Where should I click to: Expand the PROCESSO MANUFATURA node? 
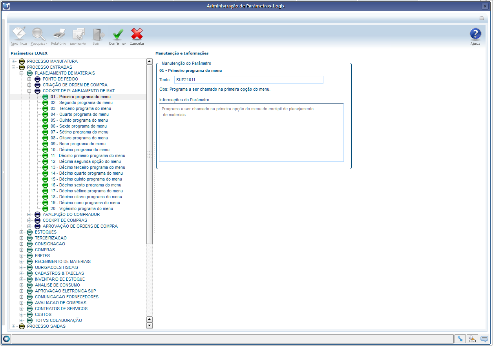coord(14,62)
